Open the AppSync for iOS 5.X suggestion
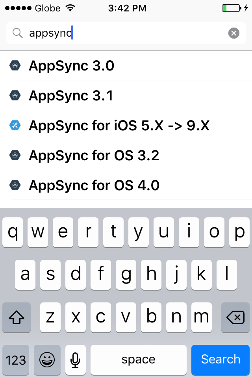Screen dimensions: 252x378 point(118,125)
